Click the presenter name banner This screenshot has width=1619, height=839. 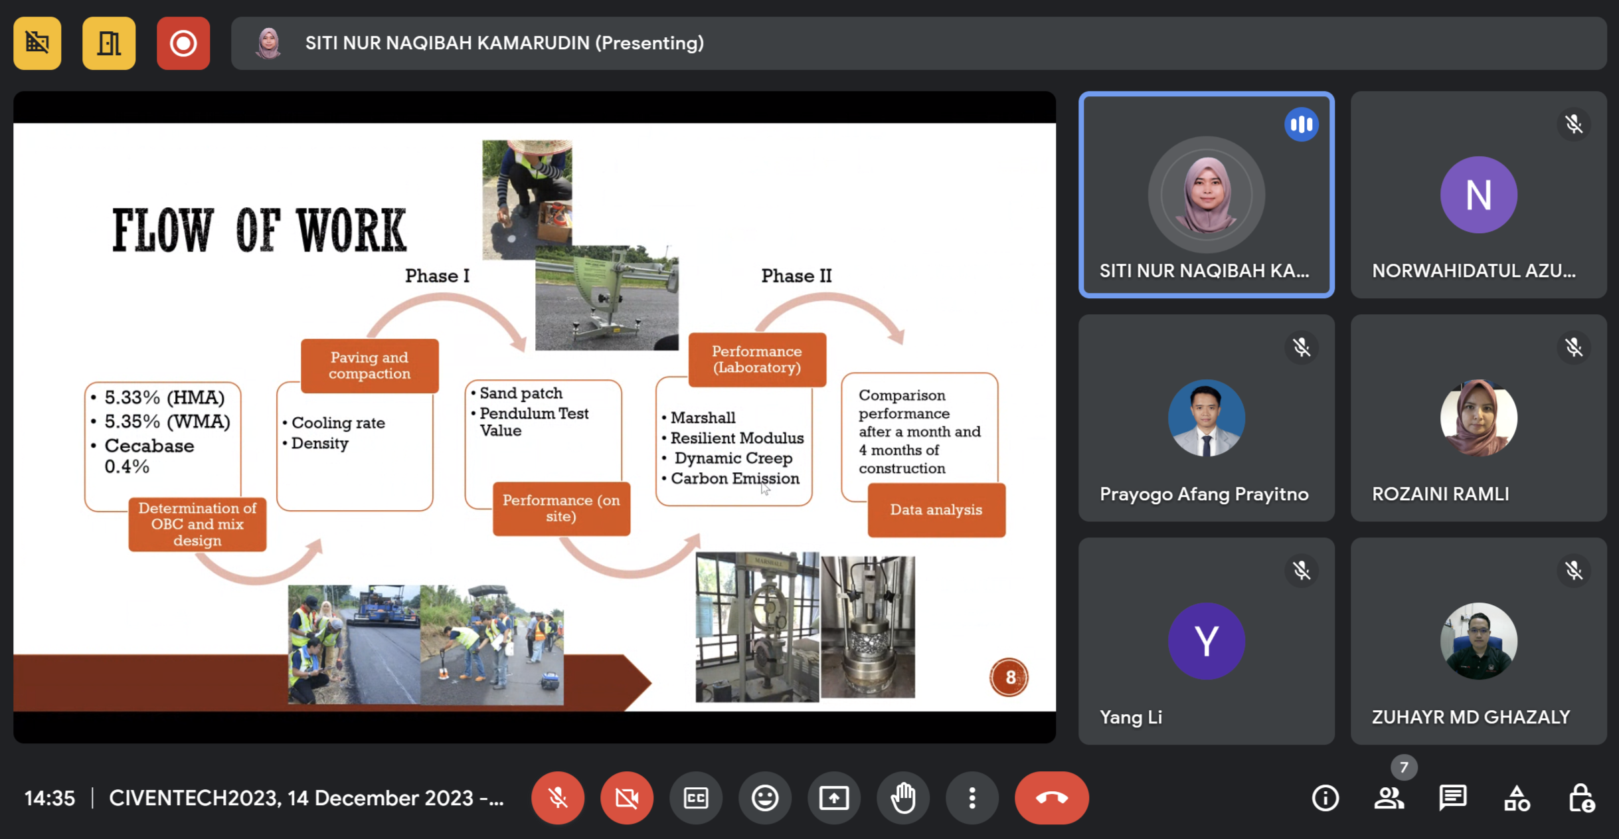(x=504, y=44)
